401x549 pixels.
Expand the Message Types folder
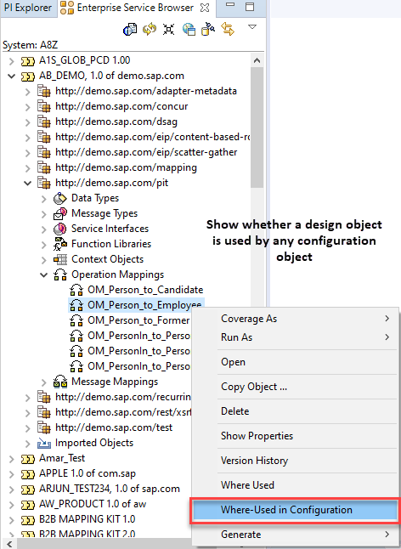coord(43,214)
